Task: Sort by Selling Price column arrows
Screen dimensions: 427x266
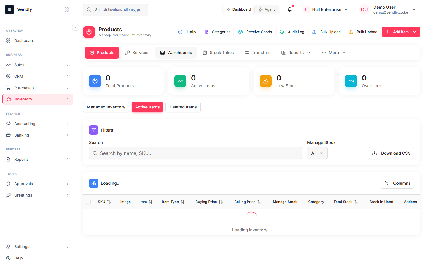Action: point(259,202)
